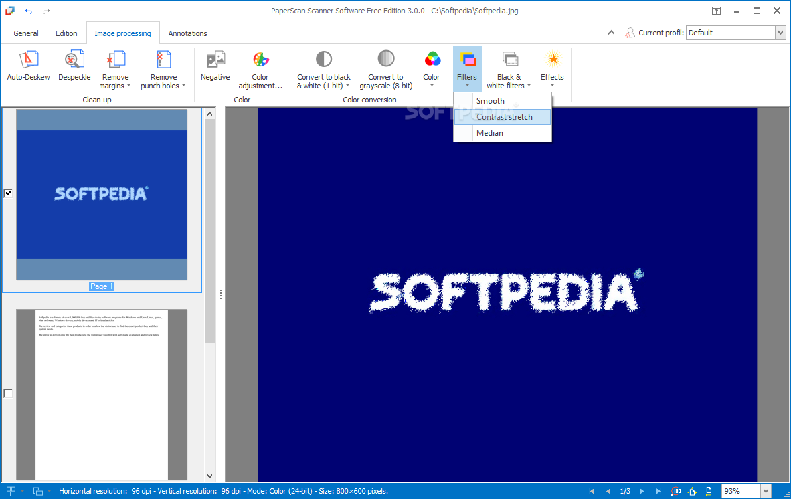Expand the Effects dropdown arrow
791x499 pixels.
(x=552, y=86)
